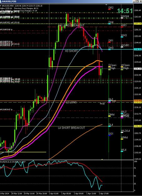Select the yellow DMid level marker

coord(109,116)
